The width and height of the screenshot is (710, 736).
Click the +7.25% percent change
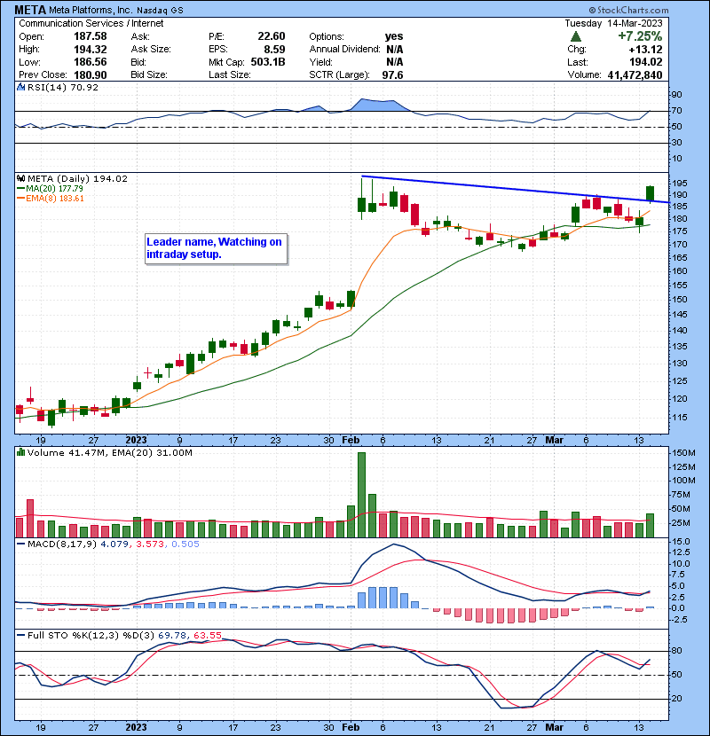(x=640, y=36)
